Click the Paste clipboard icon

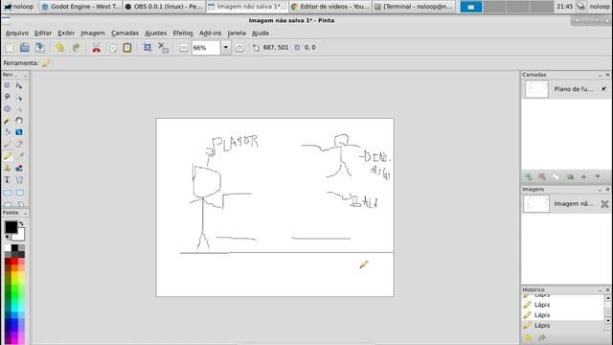point(127,48)
